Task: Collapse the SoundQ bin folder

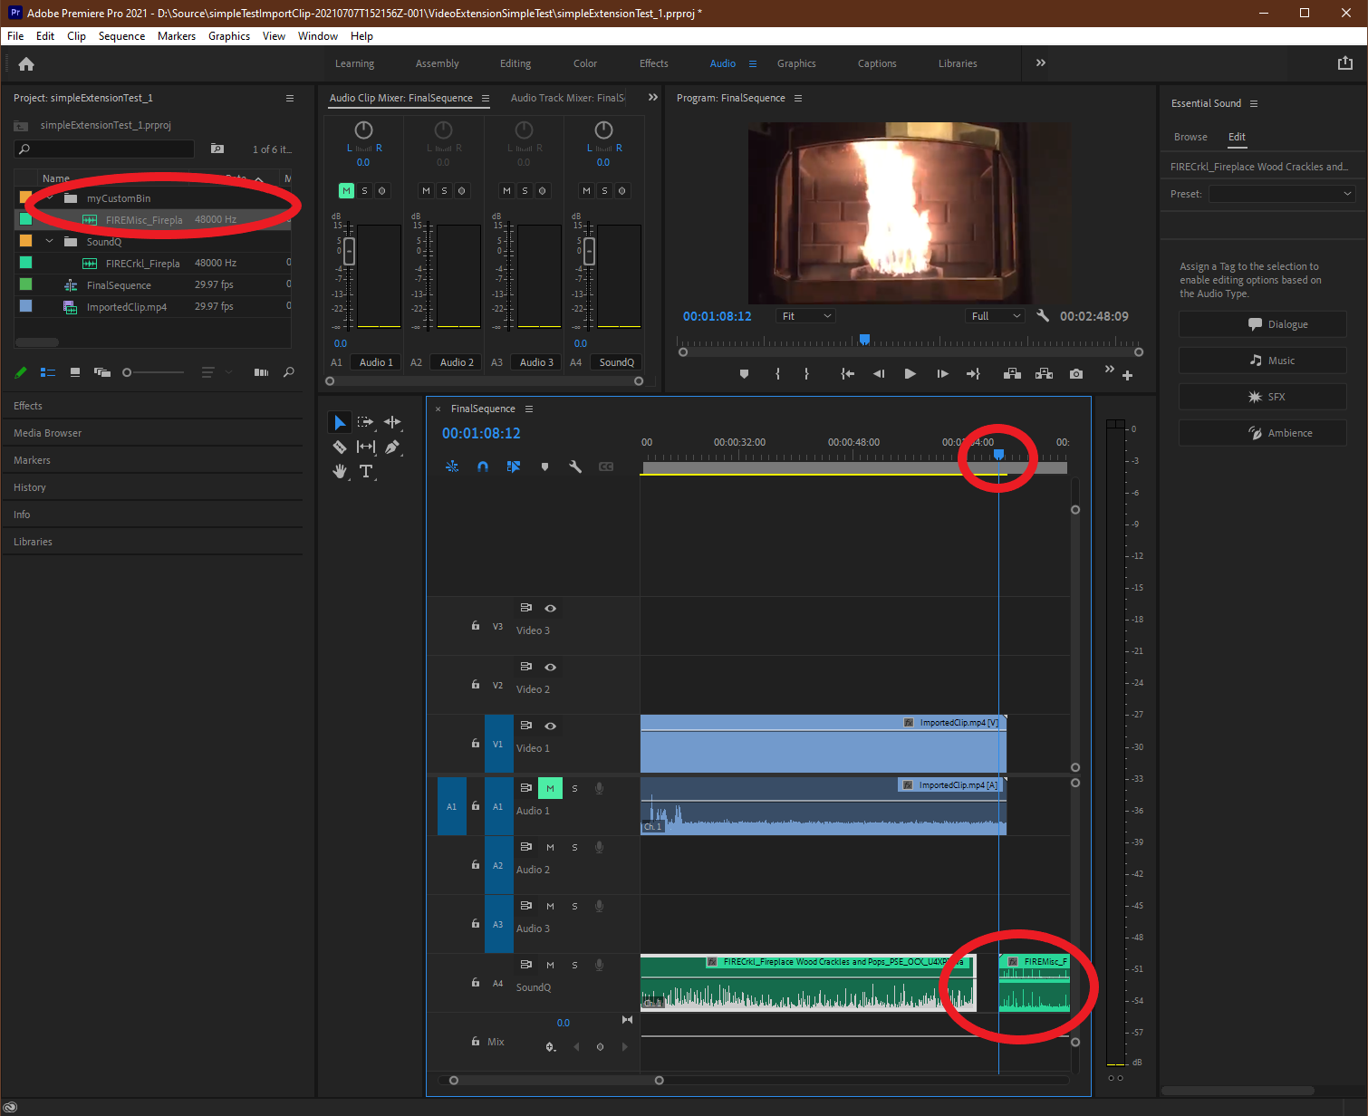Action: click(50, 241)
